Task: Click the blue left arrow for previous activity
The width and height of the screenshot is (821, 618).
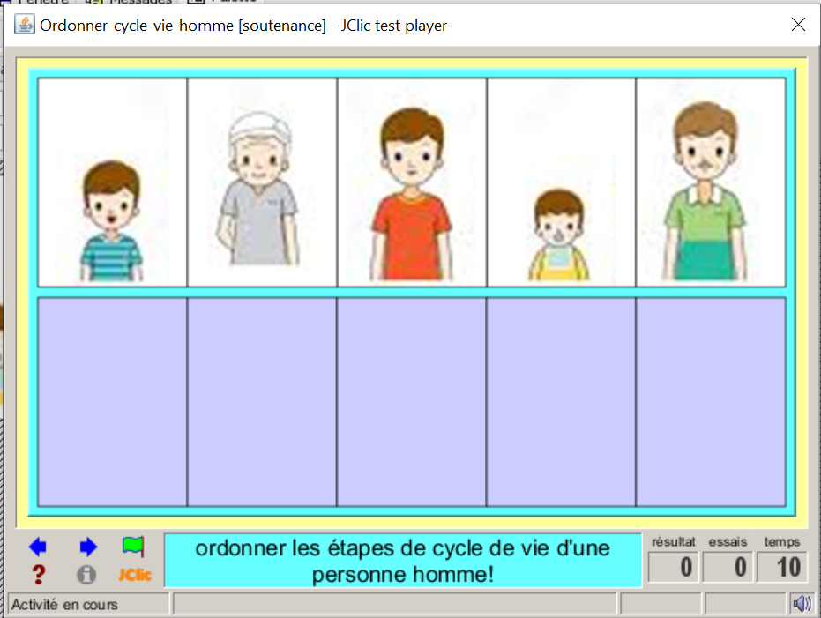Action: [x=38, y=547]
